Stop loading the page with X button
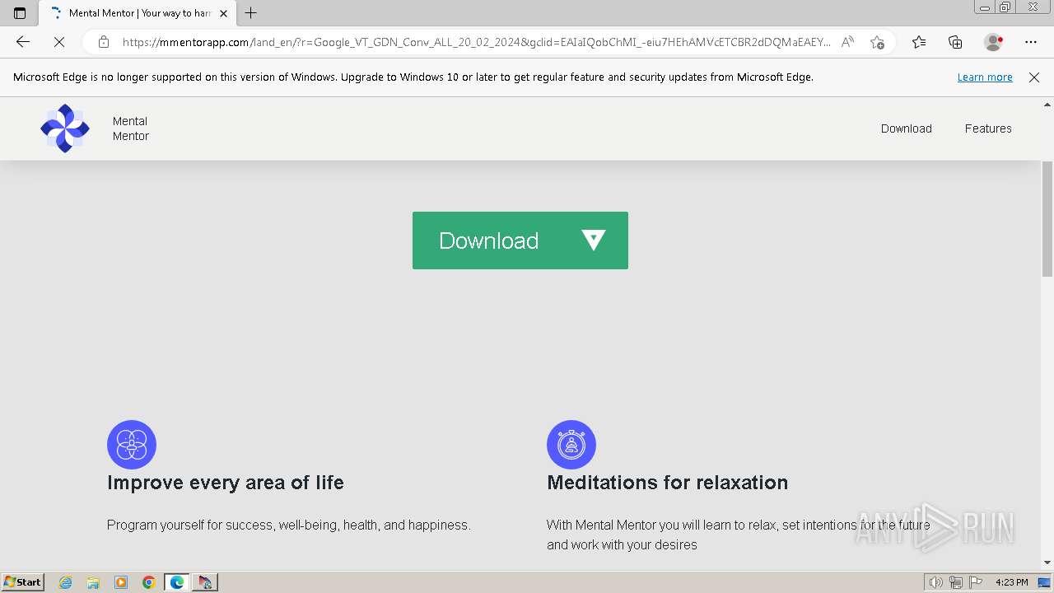 (59, 42)
